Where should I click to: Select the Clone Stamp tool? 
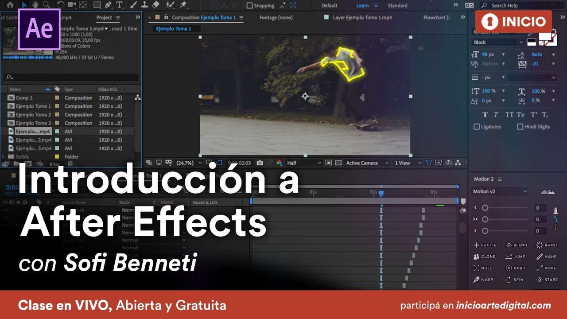coord(145,5)
